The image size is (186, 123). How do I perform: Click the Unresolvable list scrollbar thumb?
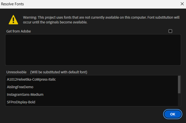pos(179,84)
